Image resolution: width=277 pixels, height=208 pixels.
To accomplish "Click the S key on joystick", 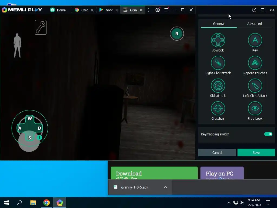I will (30, 138).
